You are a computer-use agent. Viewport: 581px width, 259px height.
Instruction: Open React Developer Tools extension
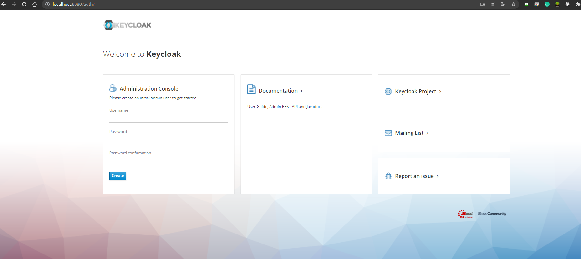tap(568, 4)
